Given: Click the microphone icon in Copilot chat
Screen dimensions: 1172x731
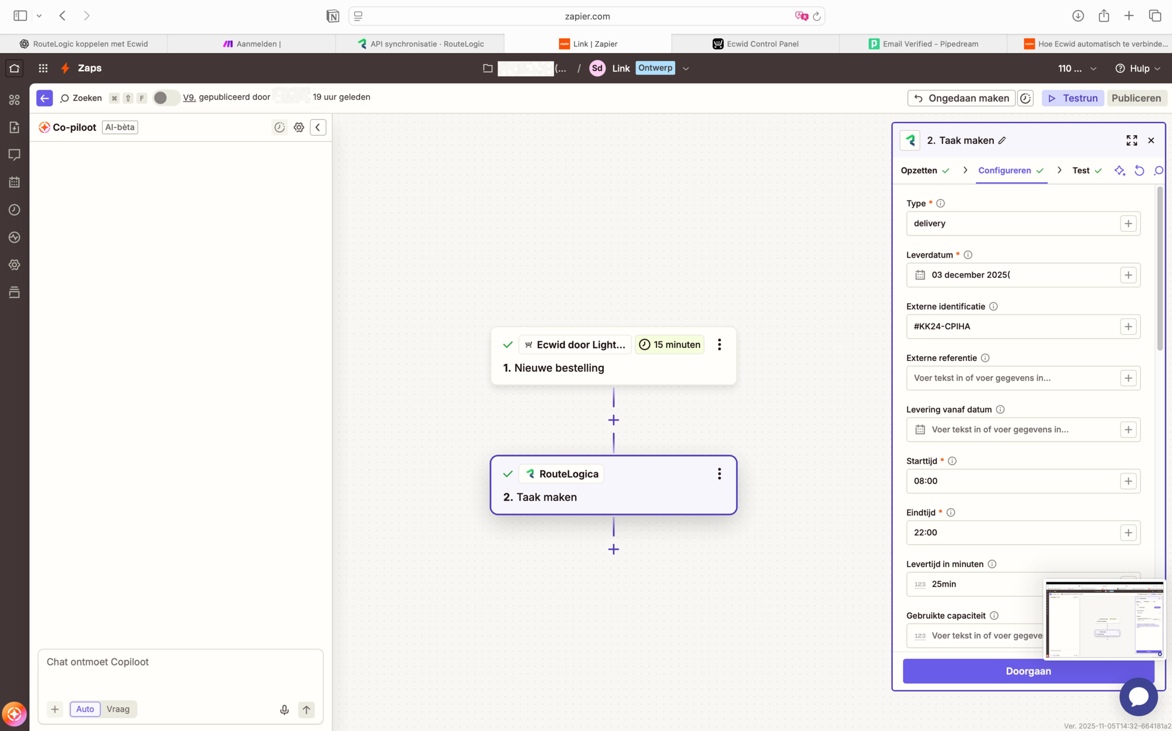Looking at the screenshot, I should pos(284,709).
